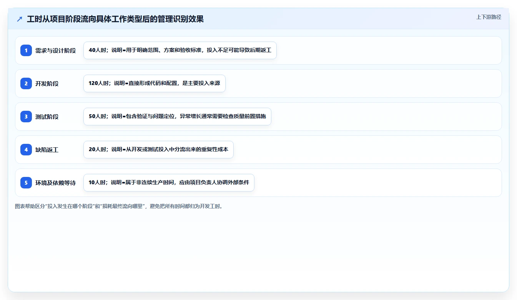517x300 pixels.
Task: Click the 20人时 description box
Action: click(158, 150)
